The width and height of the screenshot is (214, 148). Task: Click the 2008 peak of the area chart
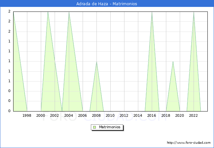coord(96,62)
